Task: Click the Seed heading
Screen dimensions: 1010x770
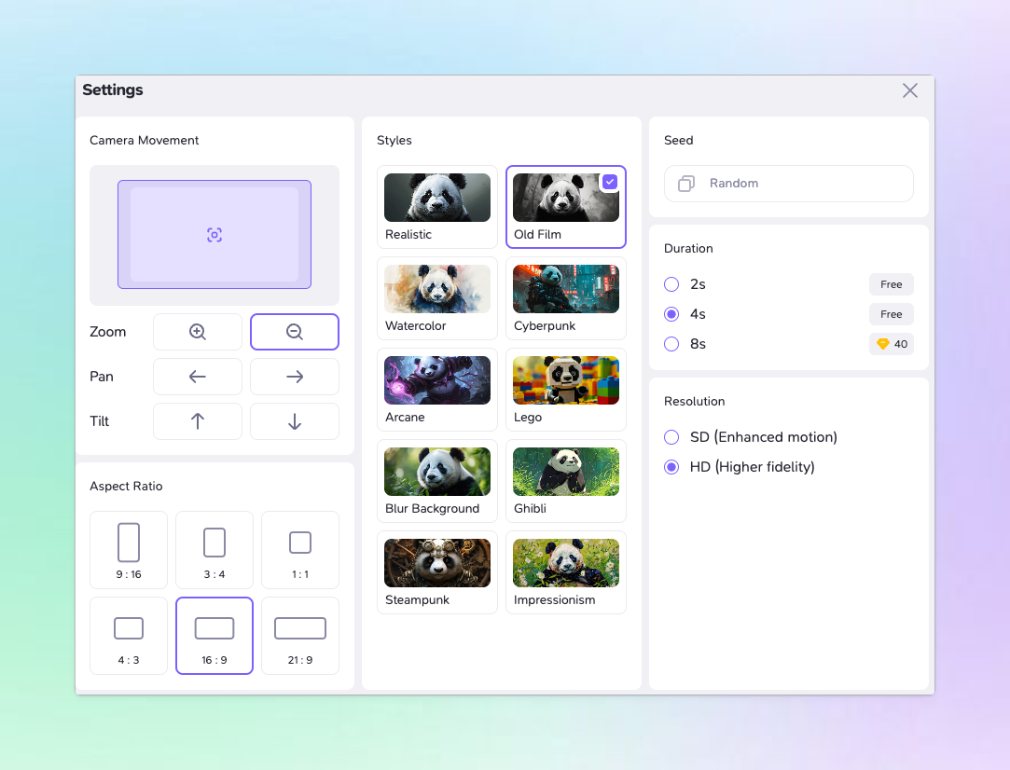Action: [679, 141]
